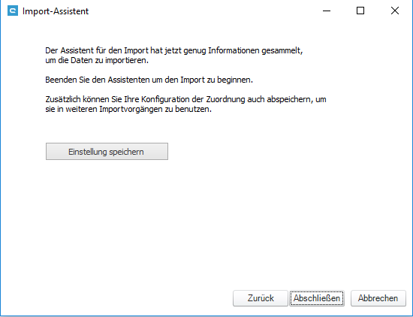
Task: Open the window system menu via app icon
Action: (x=13, y=11)
